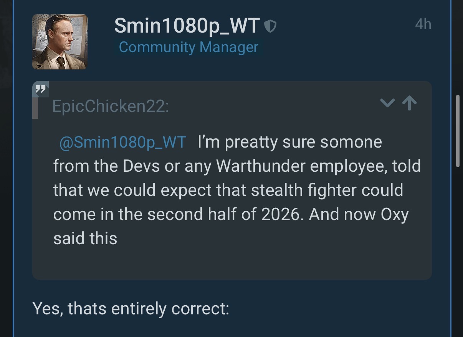Open Smin1080p_WT's profile avatar picture
The height and width of the screenshot is (337, 463).
[x=60, y=42]
